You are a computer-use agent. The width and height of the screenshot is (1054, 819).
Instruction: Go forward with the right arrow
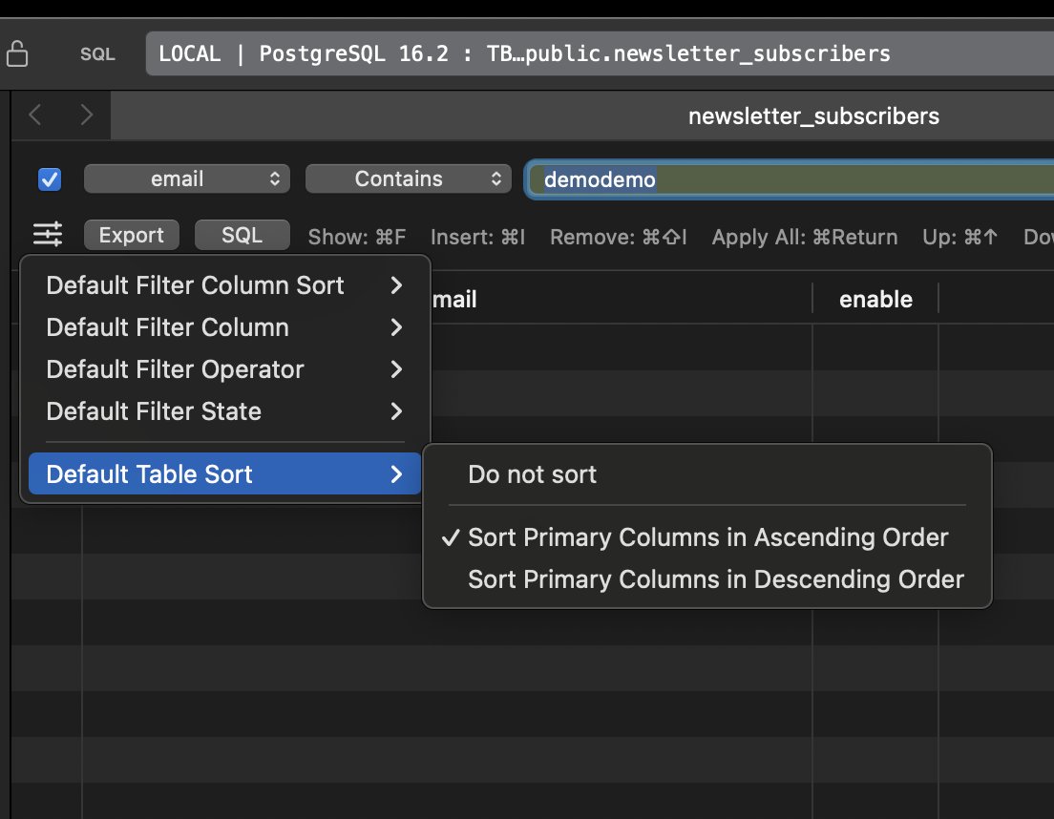pos(86,115)
